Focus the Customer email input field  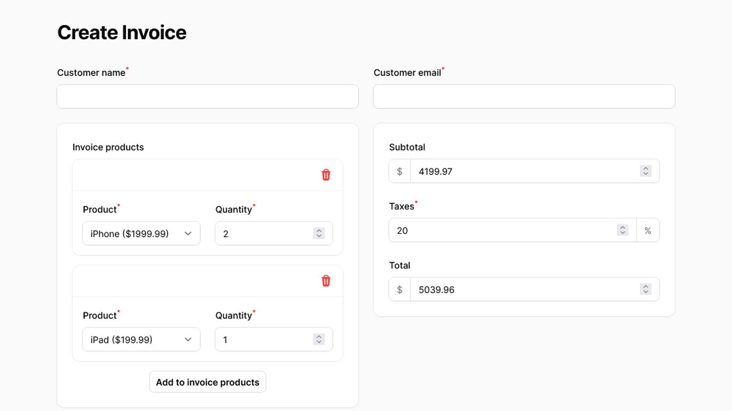(x=524, y=96)
